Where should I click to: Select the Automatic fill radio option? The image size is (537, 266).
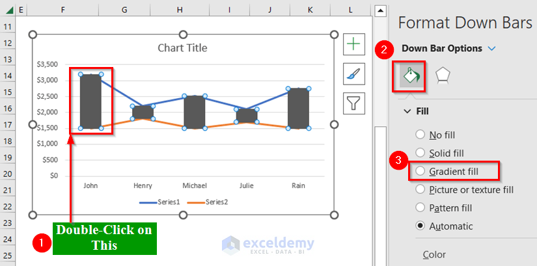point(420,226)
